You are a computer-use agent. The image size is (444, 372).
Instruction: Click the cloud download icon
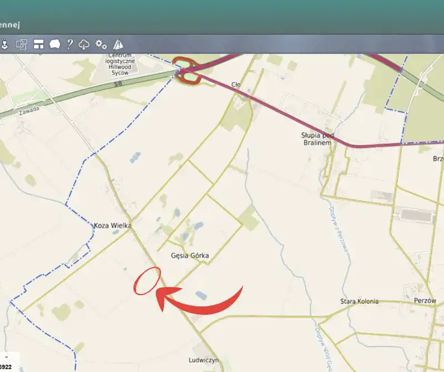tap(84, 44)
